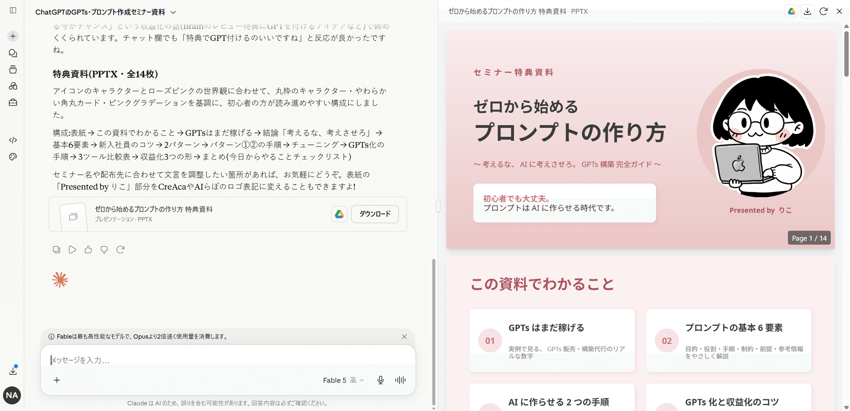This screenshot has height=411, width=850.
Task: Give thumbs up to the response
Action: 88,250
